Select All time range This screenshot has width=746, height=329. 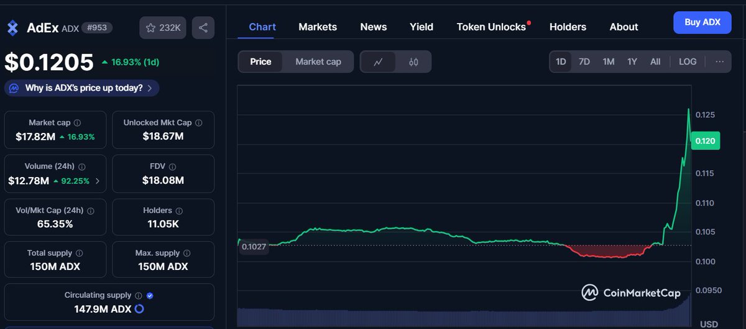[655, 61]
